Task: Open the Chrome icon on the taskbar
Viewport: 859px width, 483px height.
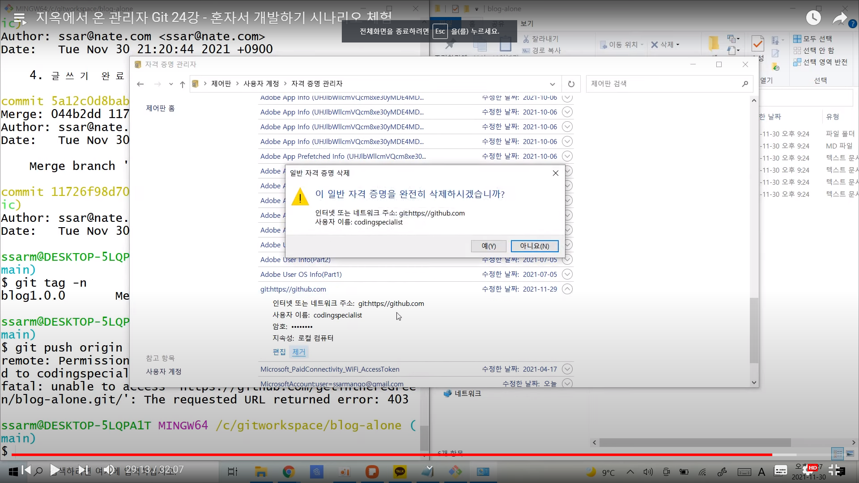Action: 289,471
